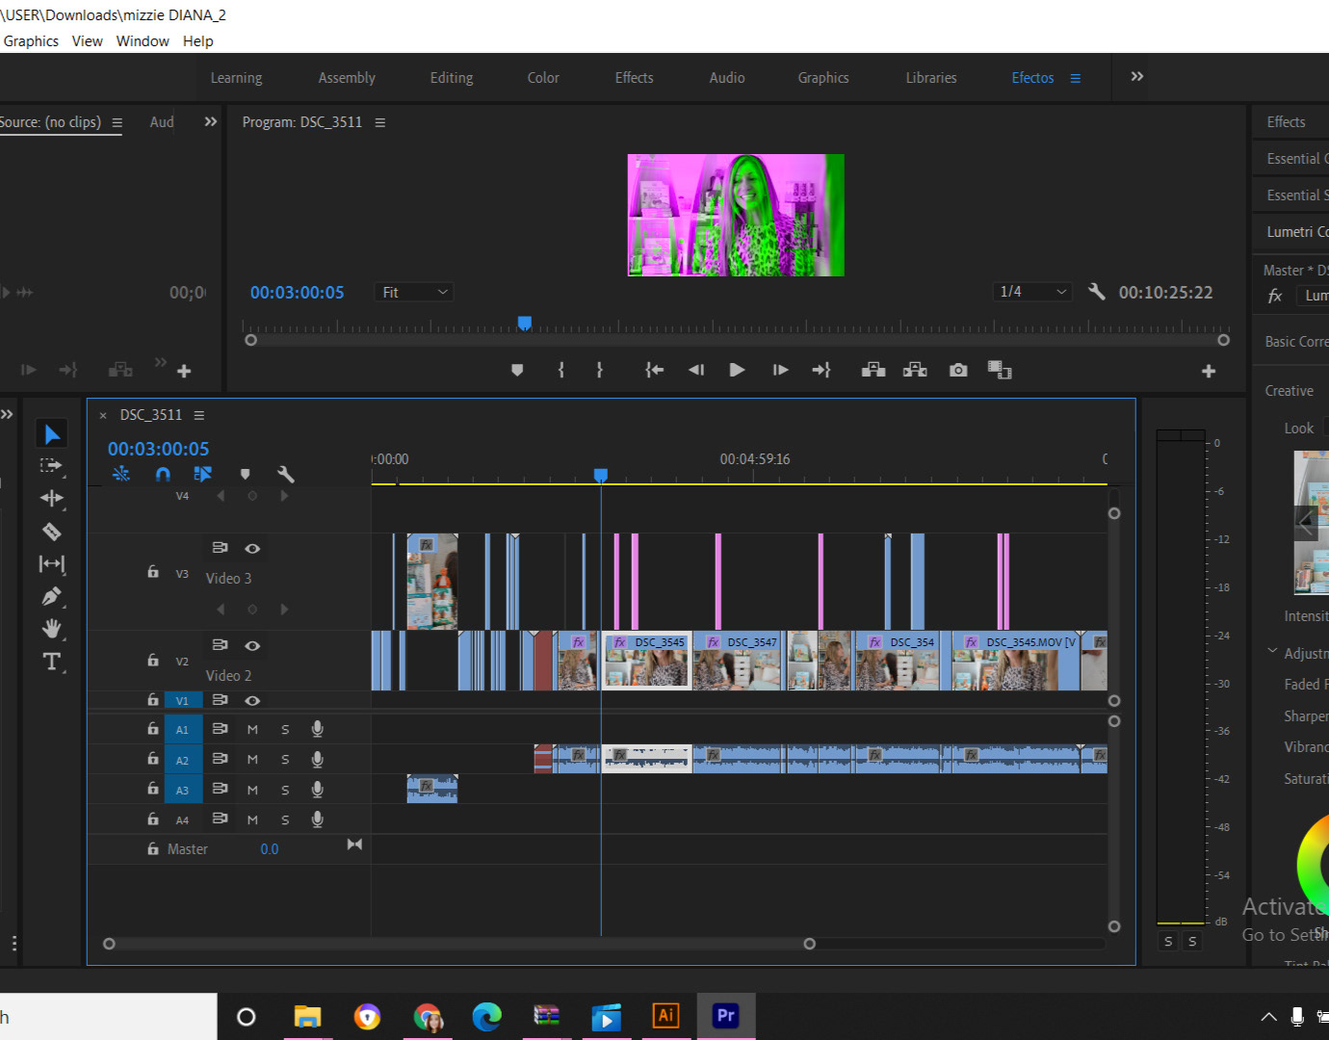The width and height of the screenshot is (1329, 1040).
Task: Click the Extract button
Action: [x=915, y=370]
